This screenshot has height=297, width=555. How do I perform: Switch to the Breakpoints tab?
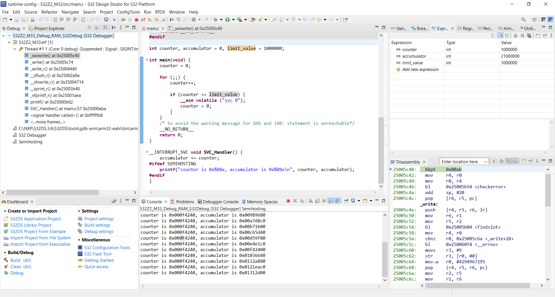[420, 28]
